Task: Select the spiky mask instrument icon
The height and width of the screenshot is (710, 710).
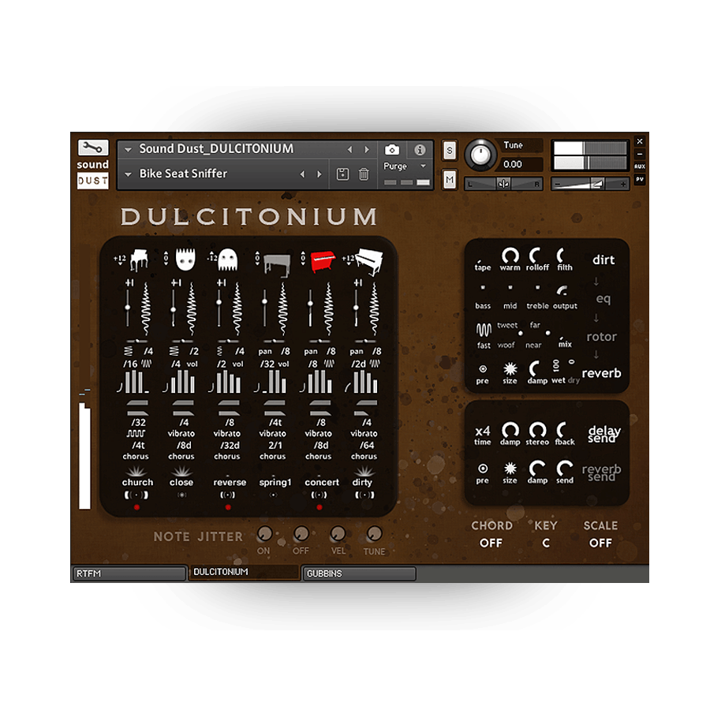Action: 185,259
